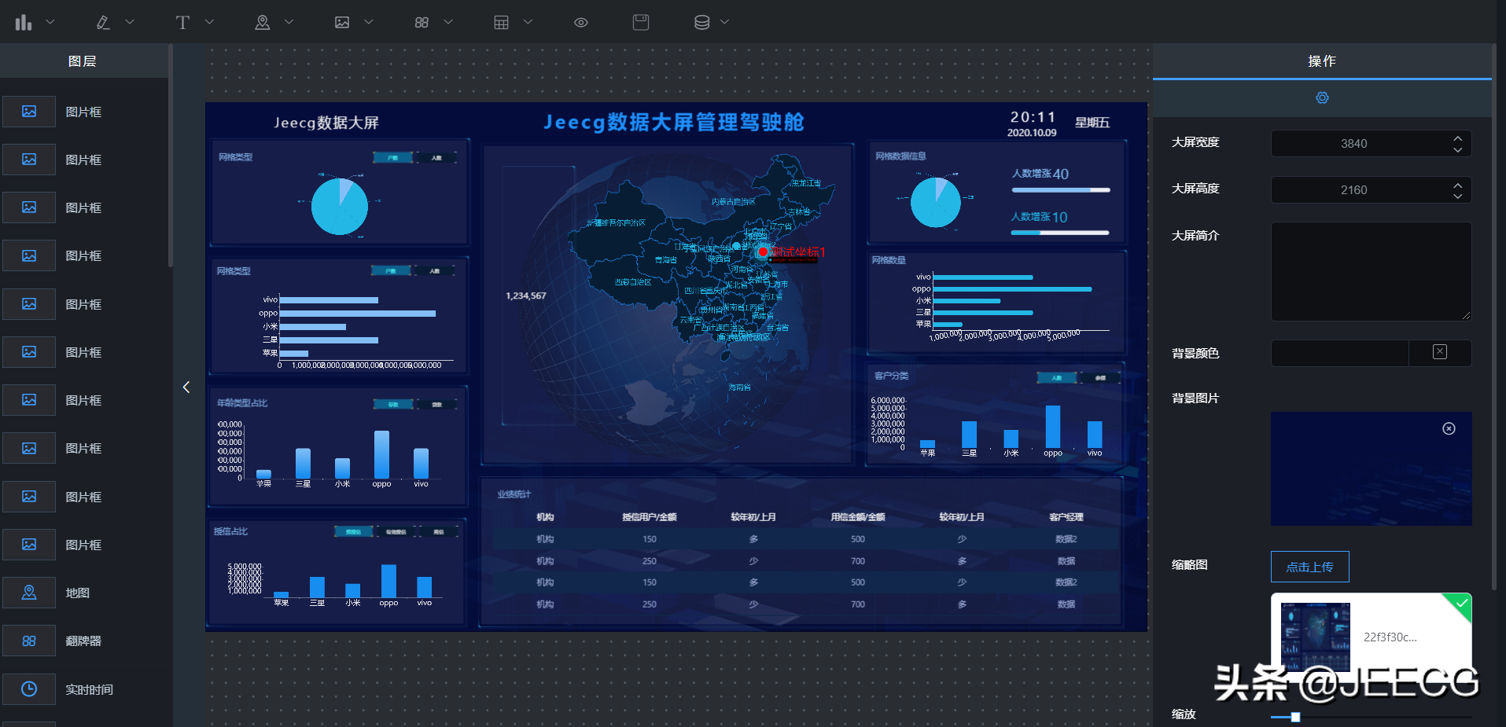Click the 缩放 zoom slider handle

pos(1295,717)
